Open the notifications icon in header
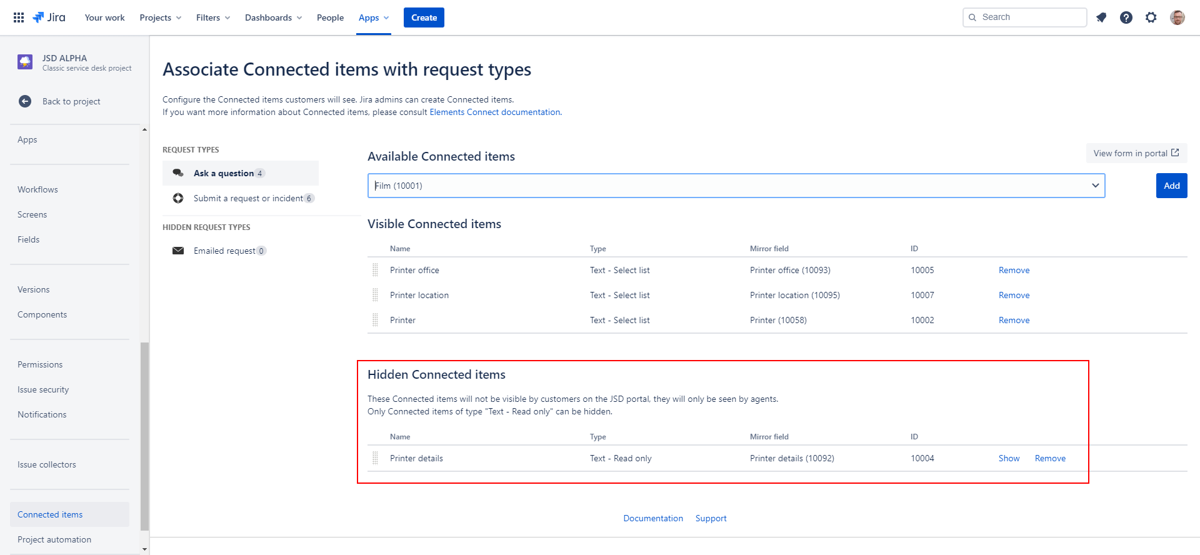This screenshot has width=1200, height=555. pyautogui.click(x=1101, y=17)
